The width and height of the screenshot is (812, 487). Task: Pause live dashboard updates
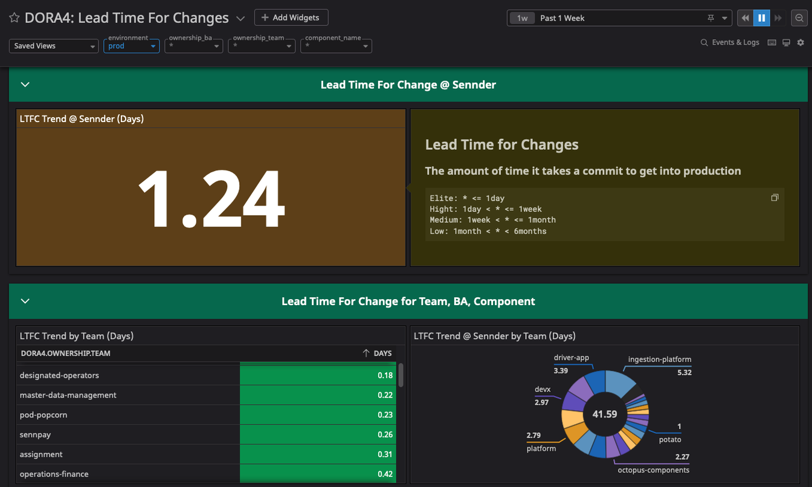click(x=761, y=18)
